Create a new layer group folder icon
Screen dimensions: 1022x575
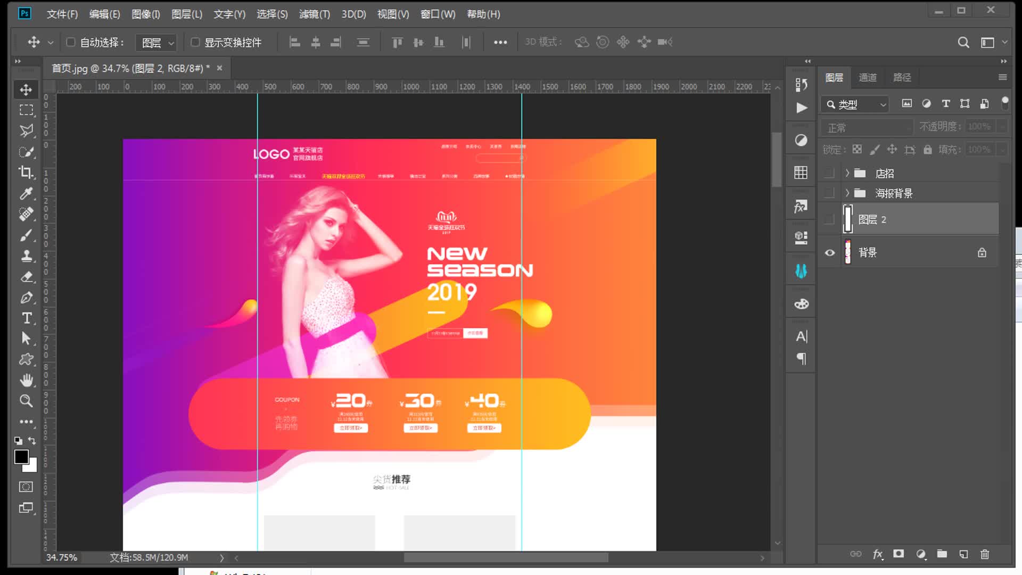point(942,554)
